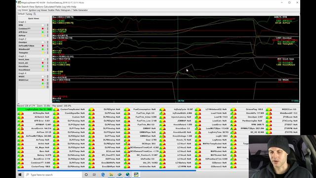Click the ZTXBoost gauge icon
Viewport: 316px width, 178px height.
click(269, 117)
